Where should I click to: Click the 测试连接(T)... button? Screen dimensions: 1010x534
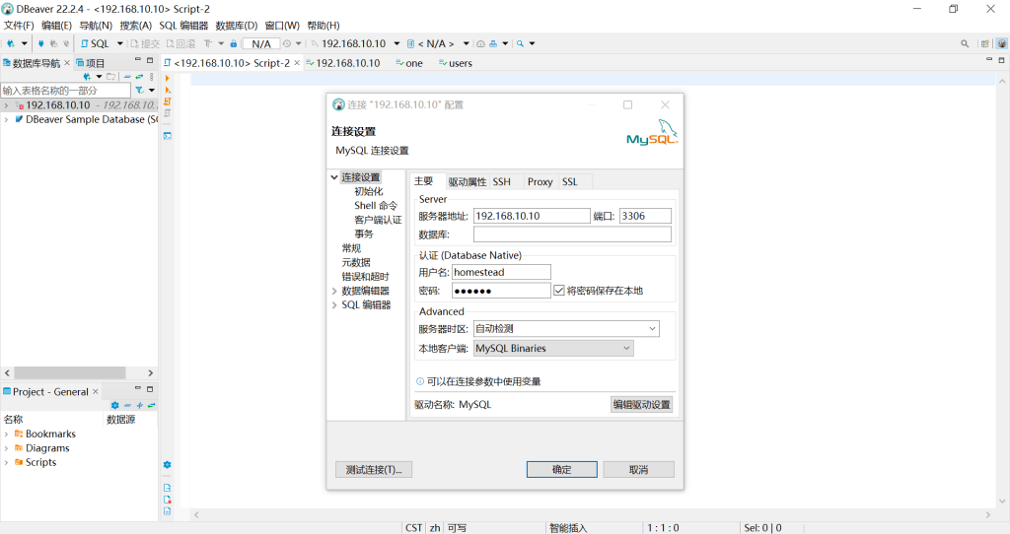pos(374,470)
